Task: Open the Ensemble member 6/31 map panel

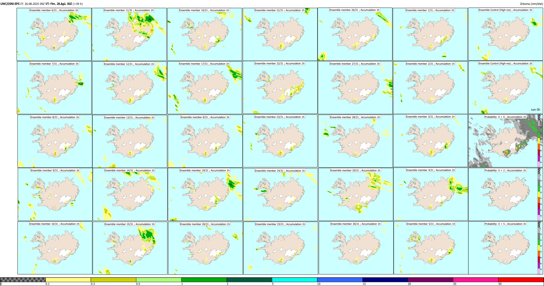Action: [x=54, y=34]
